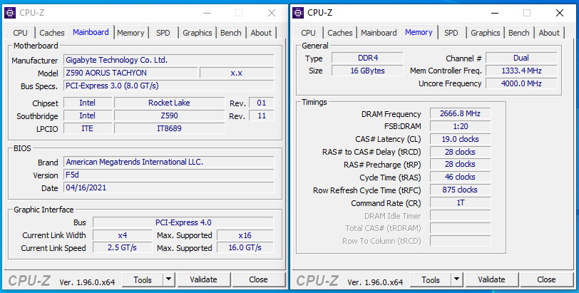Click Tools button in left CPU-Z window
The height and width of the screenshot is (293, 579).
[143, 280]
